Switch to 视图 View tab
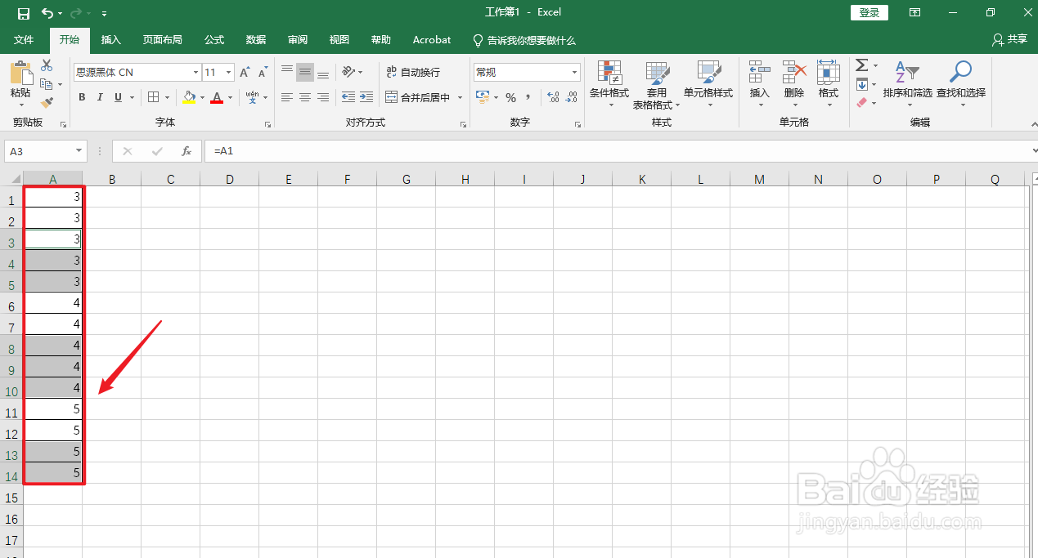 [x=339, y=40]
